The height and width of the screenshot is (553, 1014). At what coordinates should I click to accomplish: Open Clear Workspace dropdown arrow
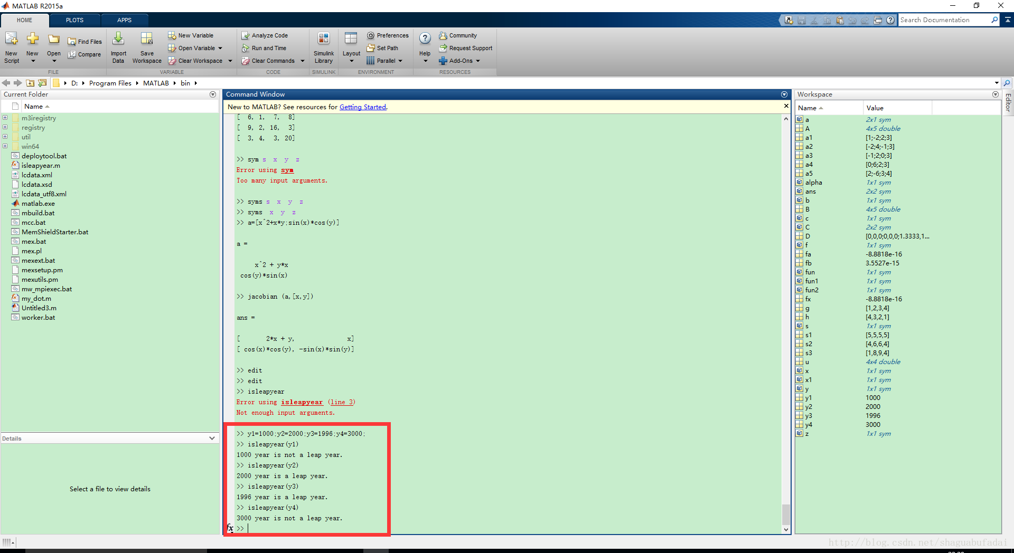(230, 61)
